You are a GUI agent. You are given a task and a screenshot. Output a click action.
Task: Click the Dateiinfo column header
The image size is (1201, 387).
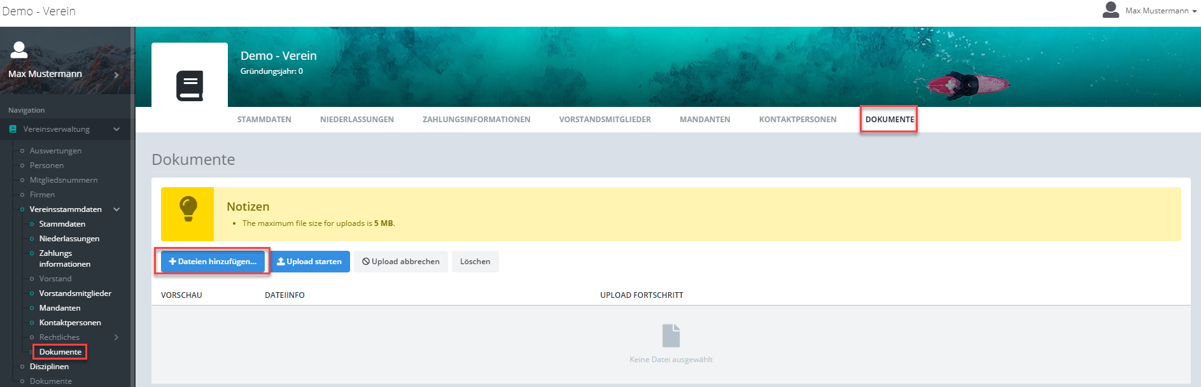point(284,295)
